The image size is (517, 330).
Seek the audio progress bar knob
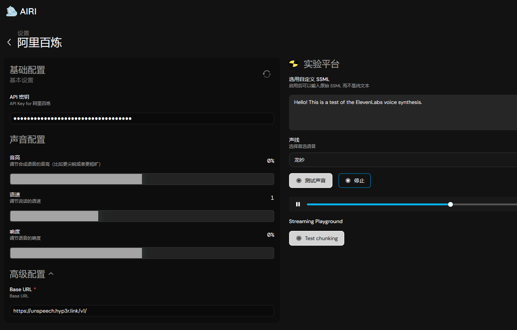(x=450, y=204)
